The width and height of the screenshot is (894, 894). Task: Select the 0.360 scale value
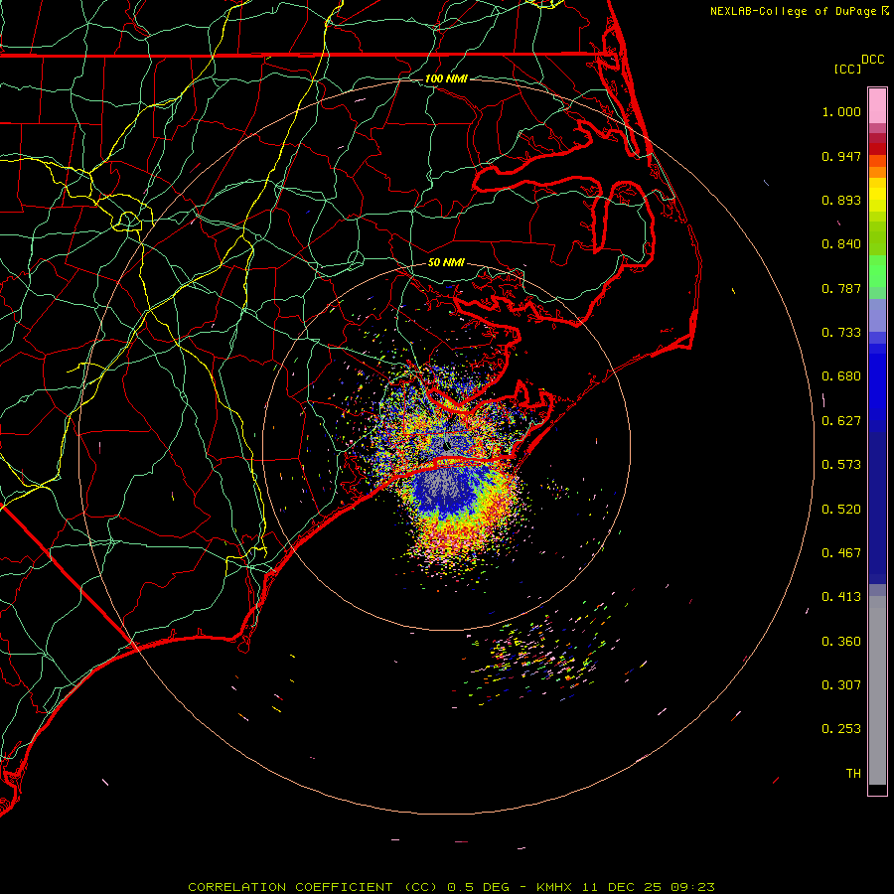[841, 642]
